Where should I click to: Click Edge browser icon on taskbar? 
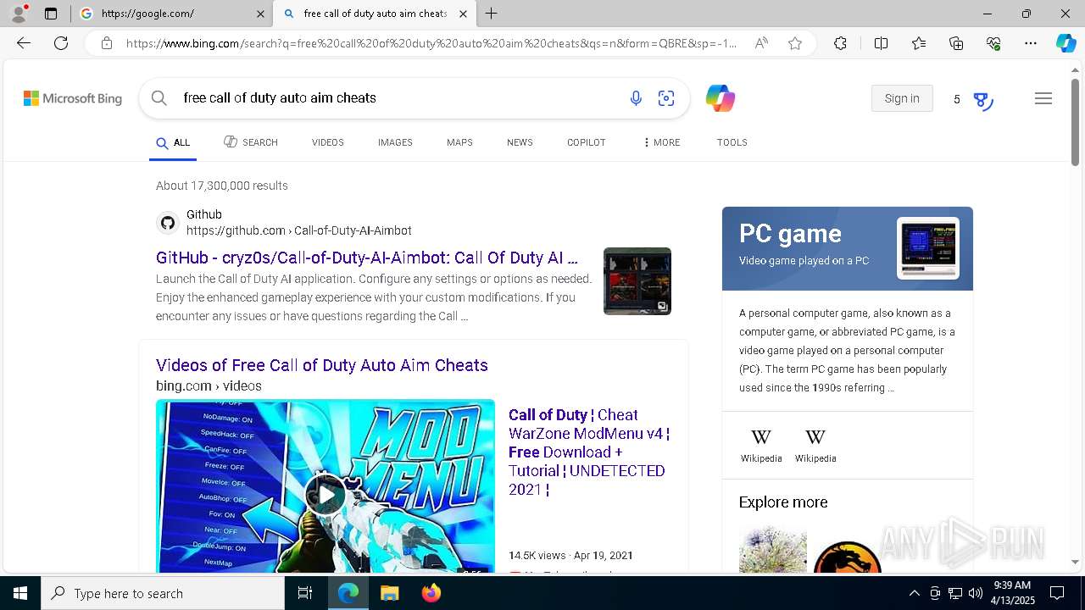click(x=348, y=593)
